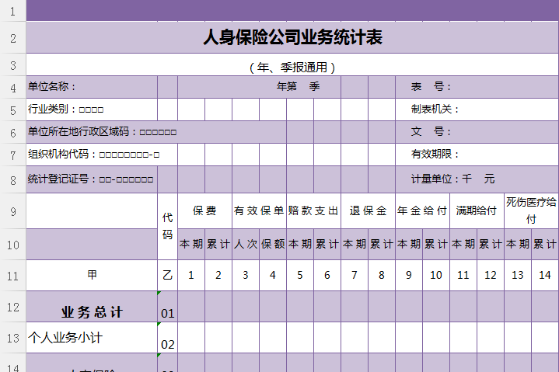Click the code cell containing 01
This screenshot has width=559, height=372.
[167, 313]
